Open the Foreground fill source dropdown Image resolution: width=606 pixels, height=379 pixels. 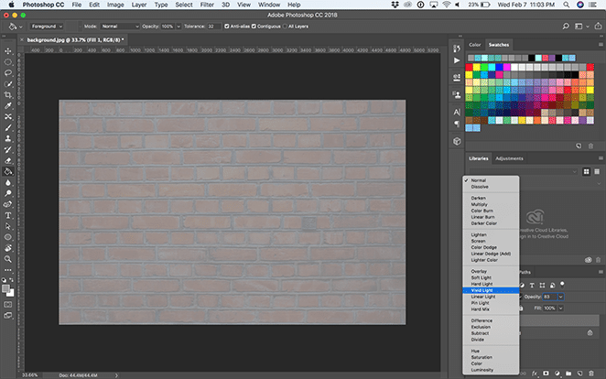(48, 27)
